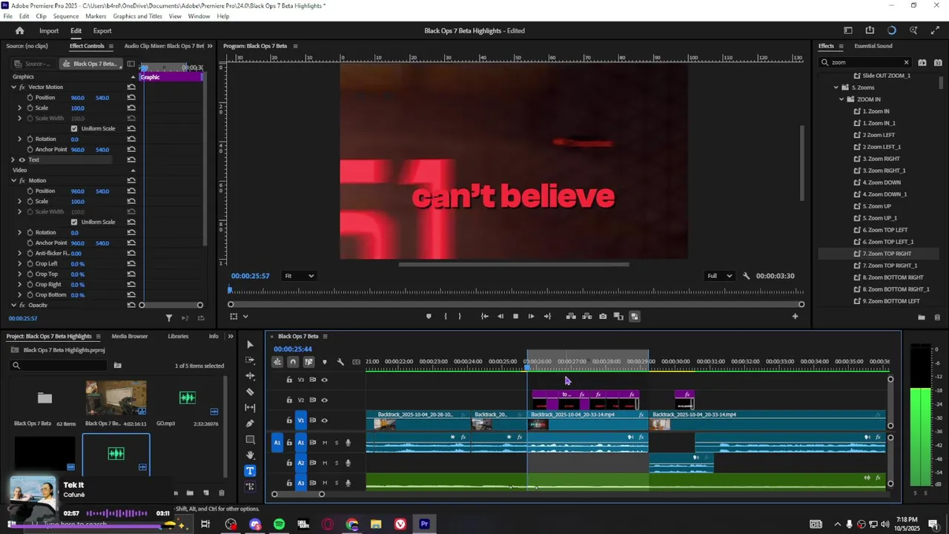Screen dimensions: 949x534
Task: Collapse the 5. Zooms folder in Effects
Action: point(836,88)
